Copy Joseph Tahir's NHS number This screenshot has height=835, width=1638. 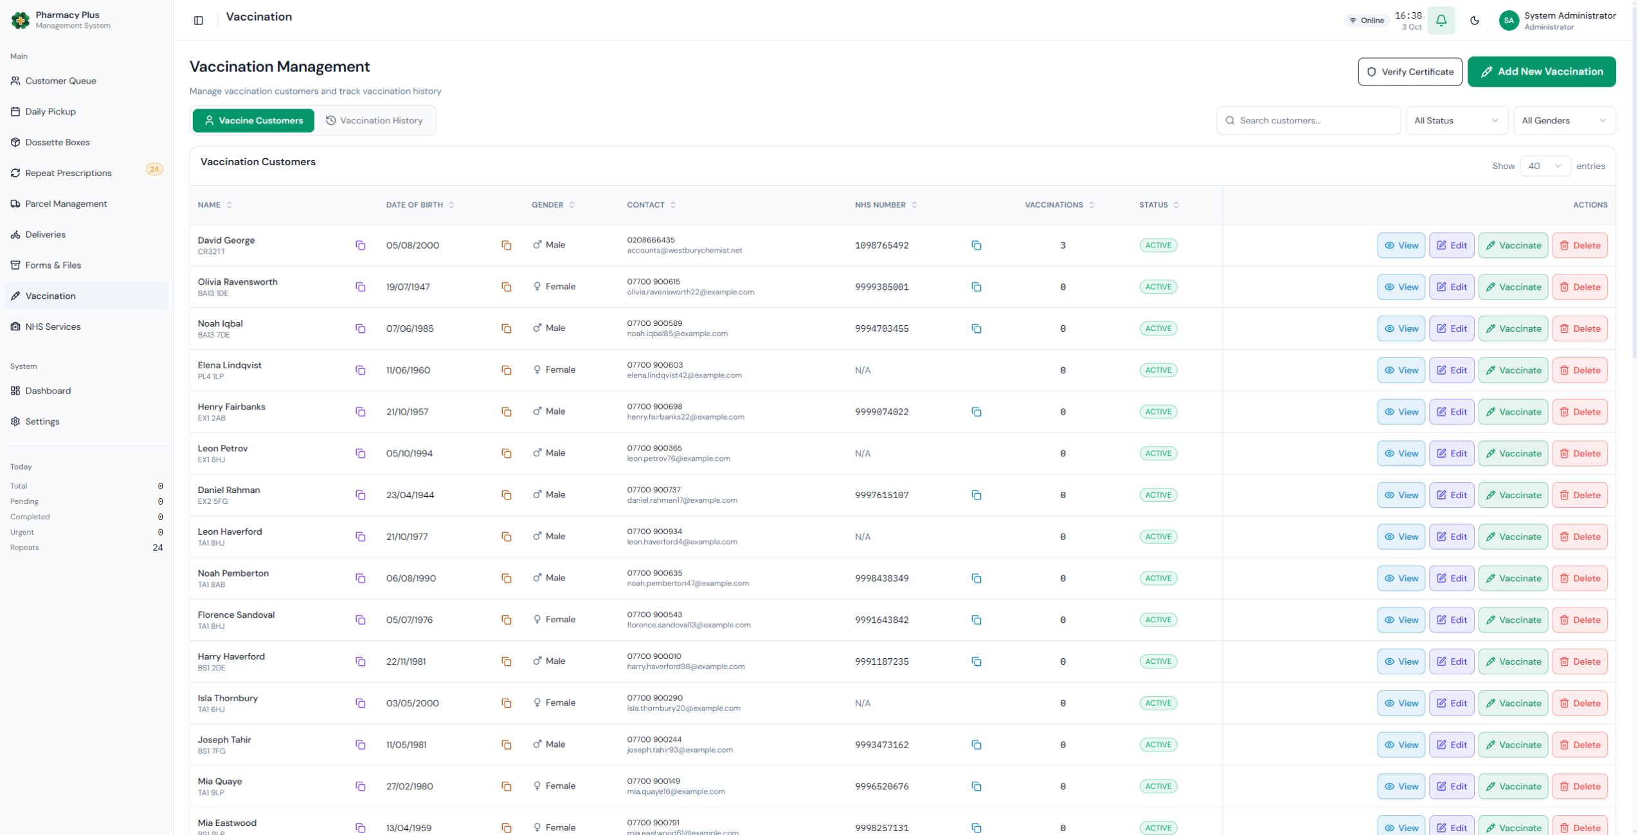(x=977, y=745)
